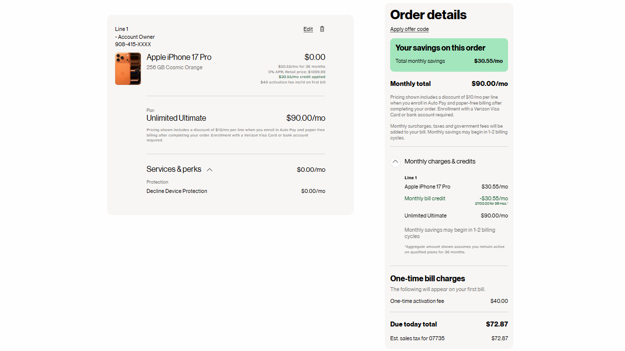Click the Due today total label
The width and height of the screenshot is (625, 351).
coord(413,324)
